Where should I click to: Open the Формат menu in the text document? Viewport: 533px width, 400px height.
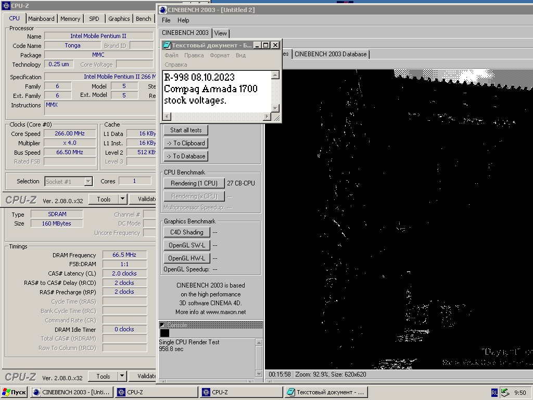coord(220,55)
